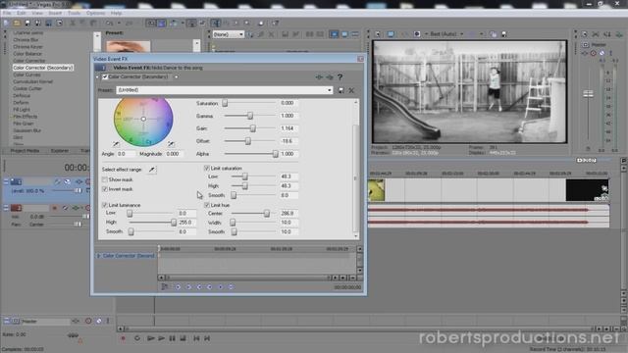This screenshot has width=628, height=353.
Task: Click the Undo arrow icon in the toolbar
Action: 109,24
